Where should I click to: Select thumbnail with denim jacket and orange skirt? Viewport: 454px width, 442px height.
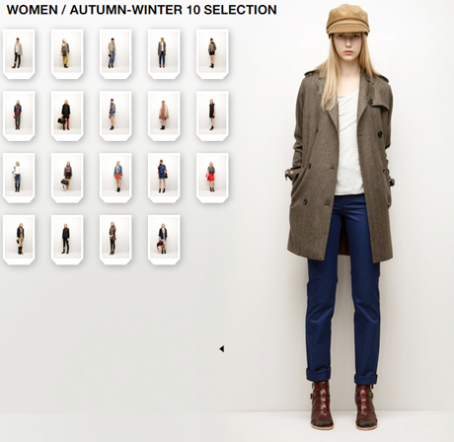[x=115, y=178]
